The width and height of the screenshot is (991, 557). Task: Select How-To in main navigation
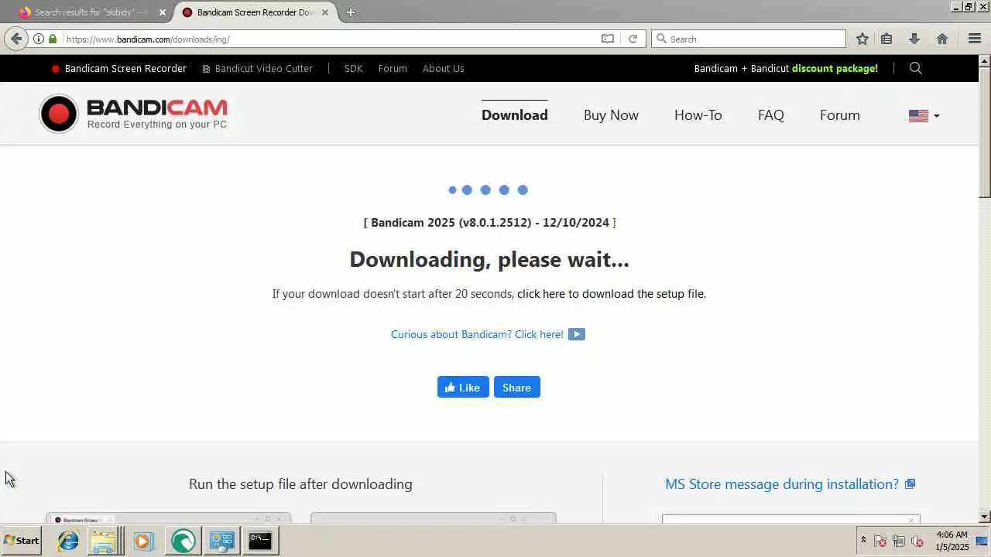coord(698,115)
